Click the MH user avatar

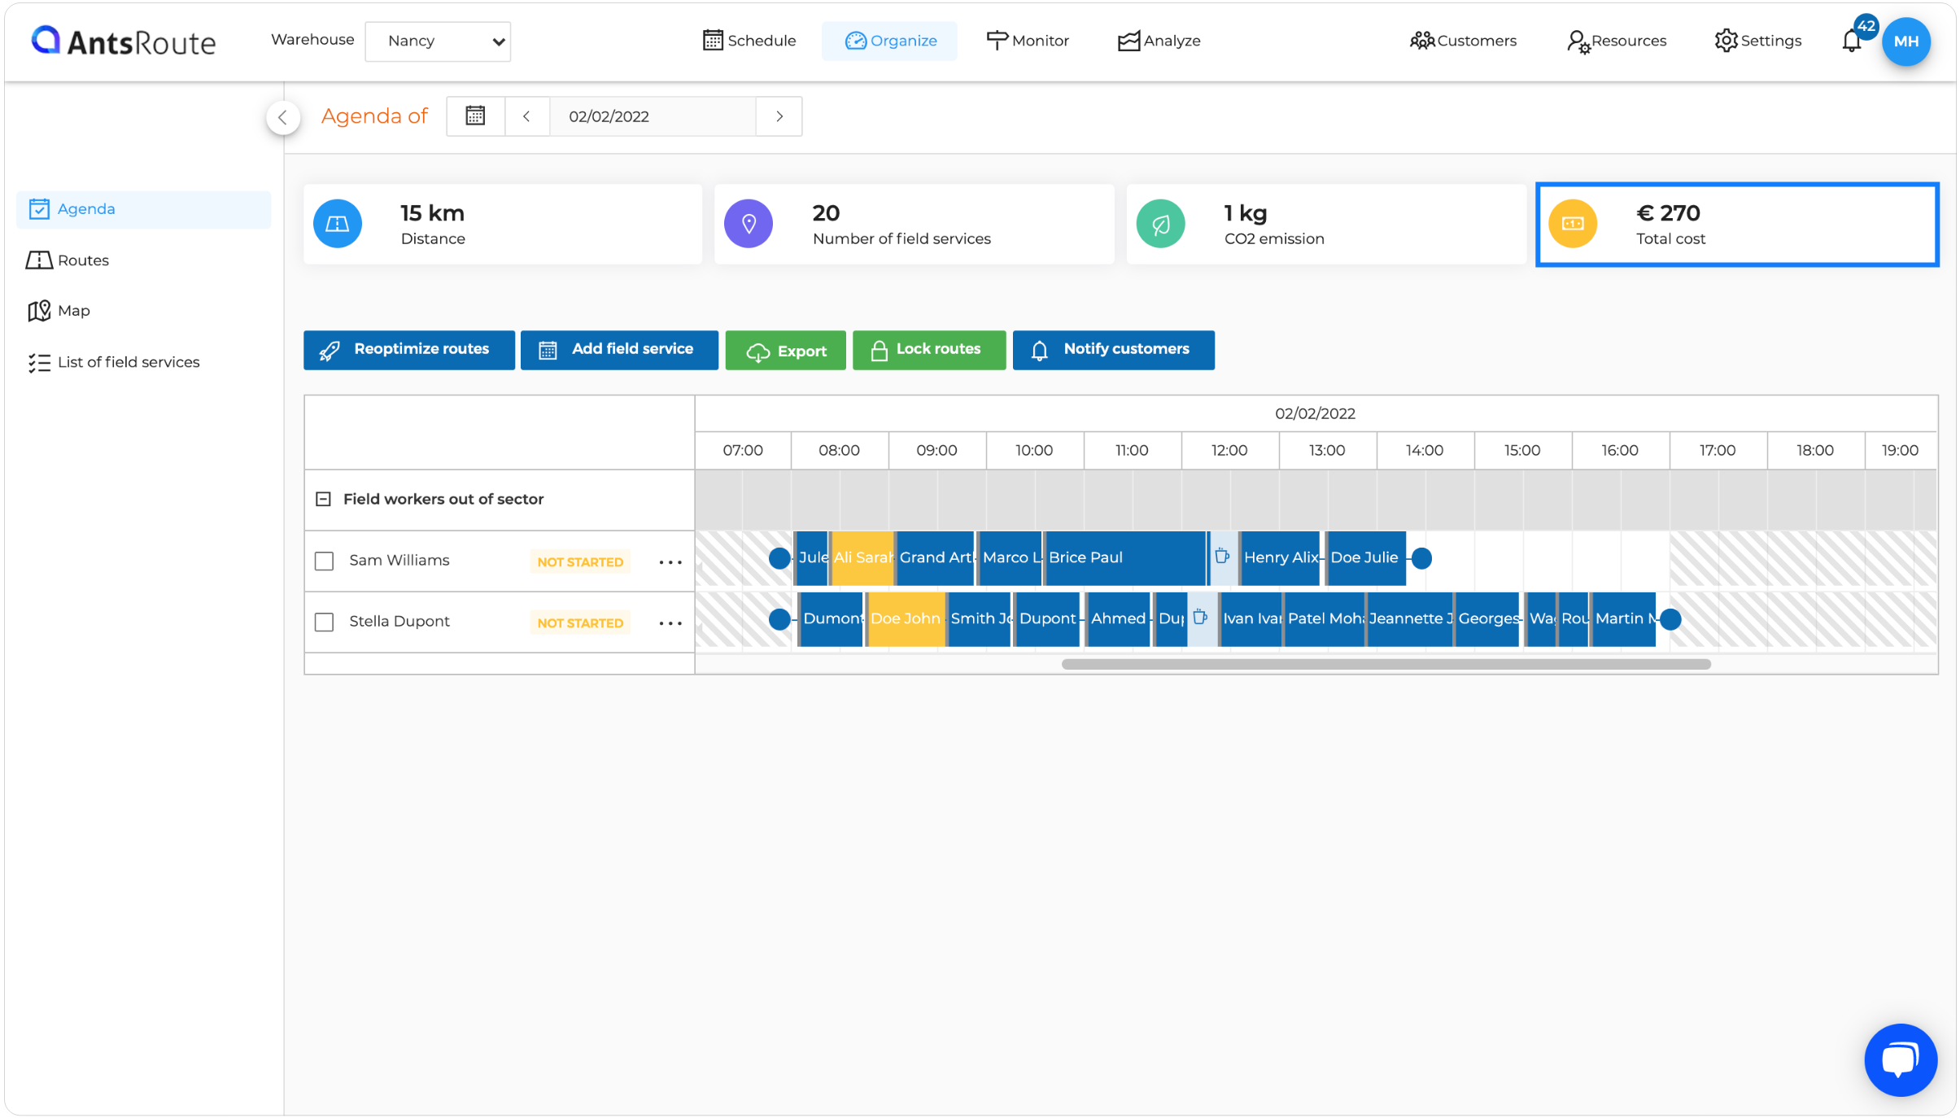(1906, 41)
